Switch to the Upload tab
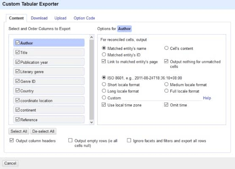This screenshot has height=169, width=235. coord(60,18)
